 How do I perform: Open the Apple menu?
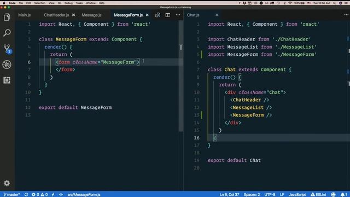[4, 3]
